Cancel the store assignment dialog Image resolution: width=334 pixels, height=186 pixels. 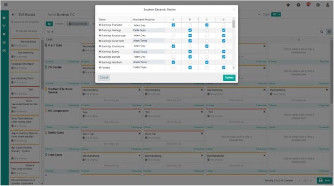coord(104,78)
